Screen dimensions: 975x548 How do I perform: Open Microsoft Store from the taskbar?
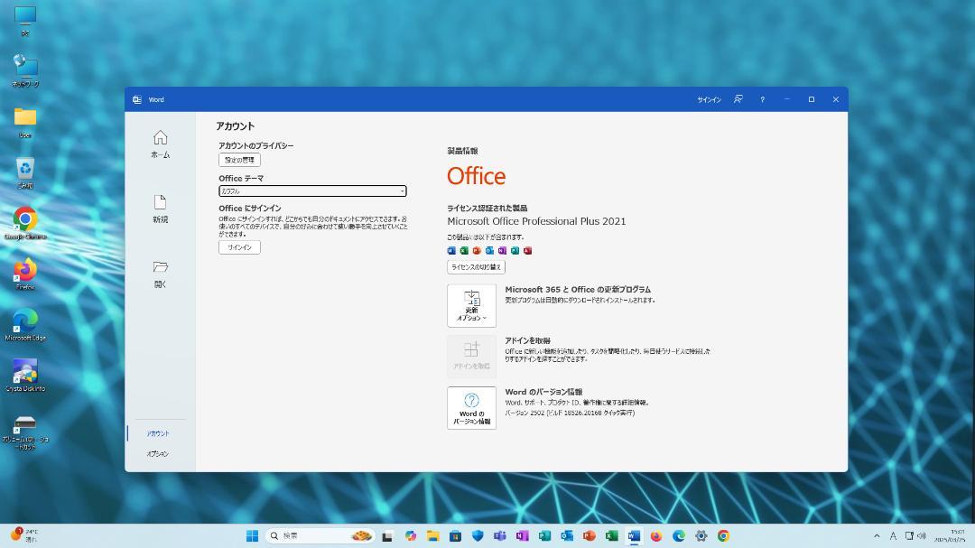coord(455,535)
